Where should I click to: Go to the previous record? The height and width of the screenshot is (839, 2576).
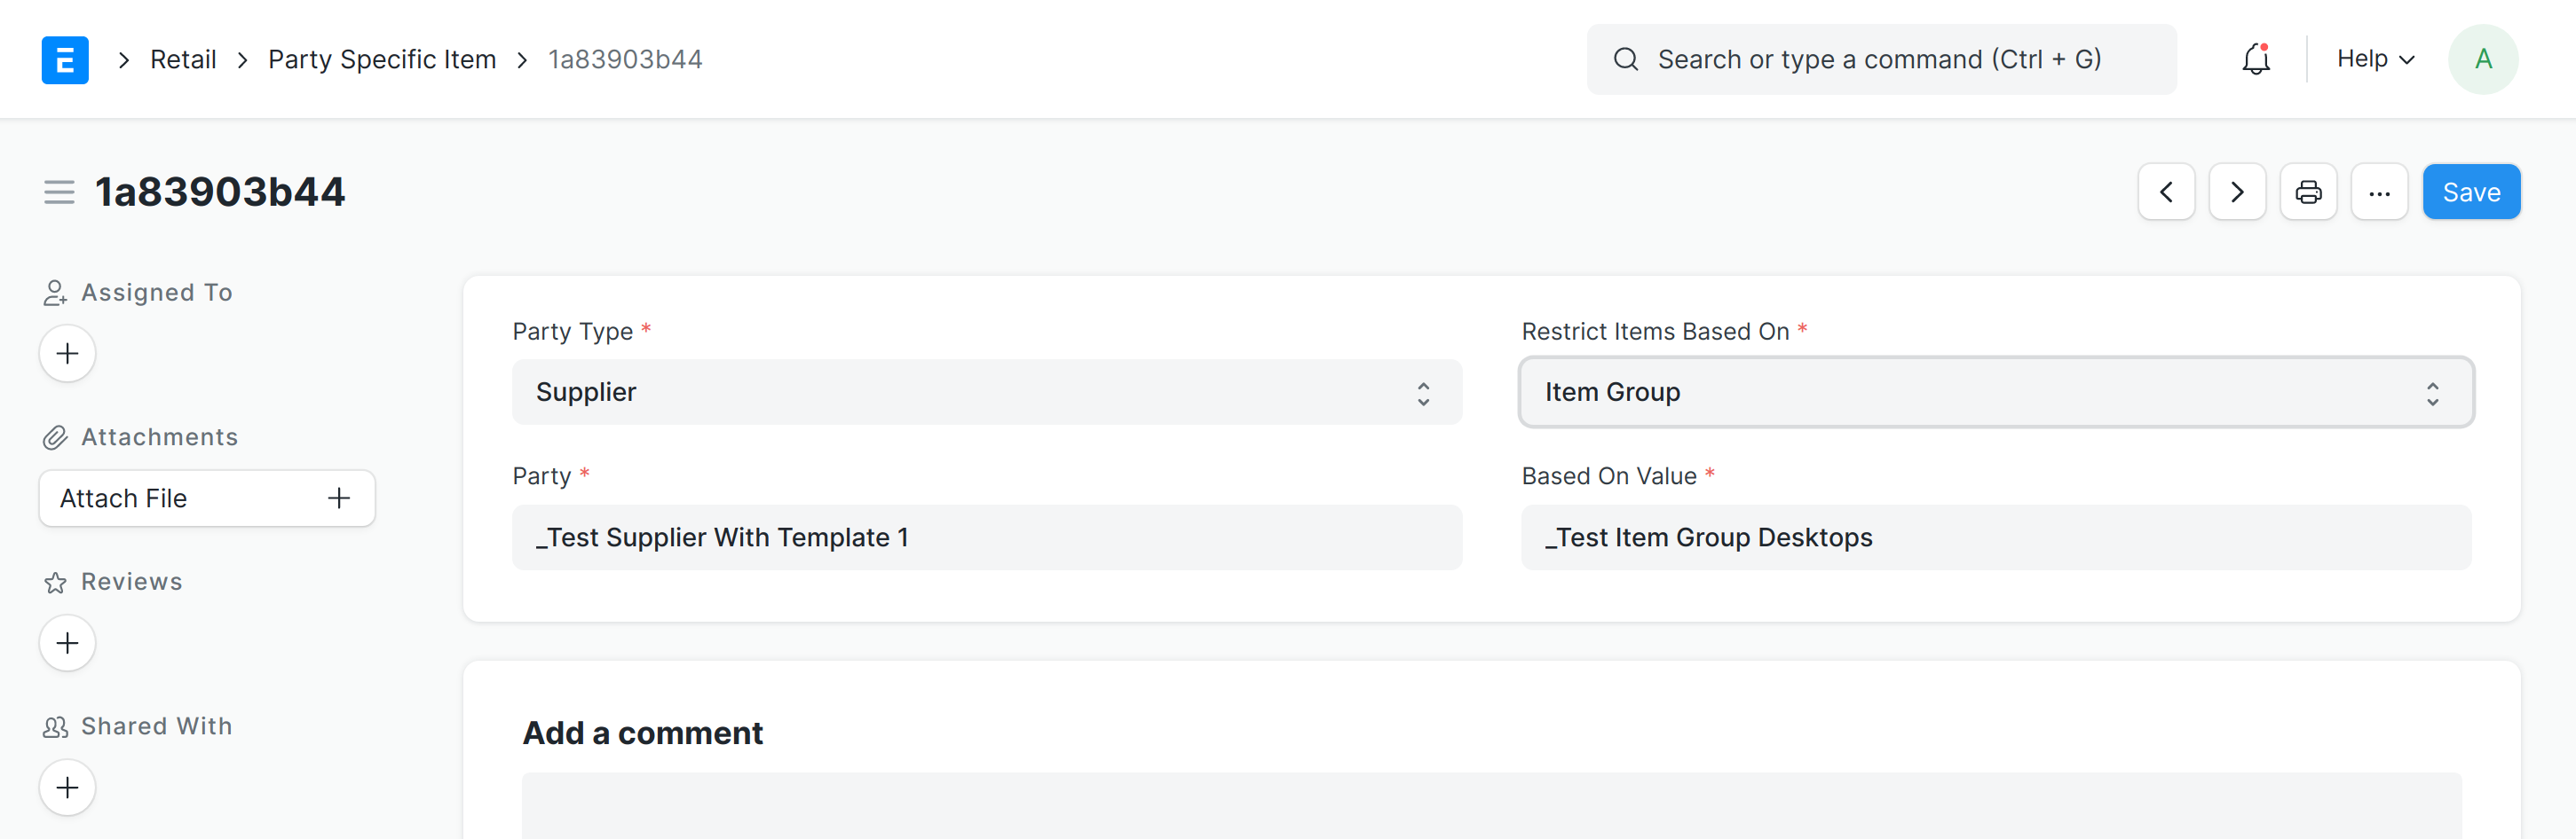2166,192
